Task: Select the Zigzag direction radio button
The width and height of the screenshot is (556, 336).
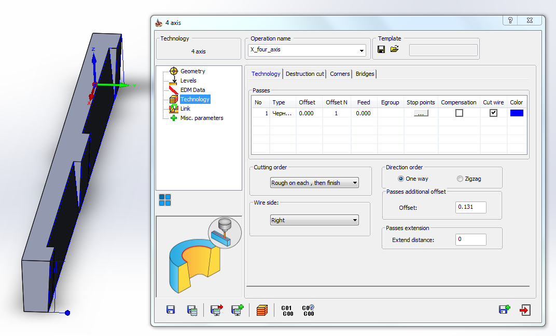Action: [460, 179]
